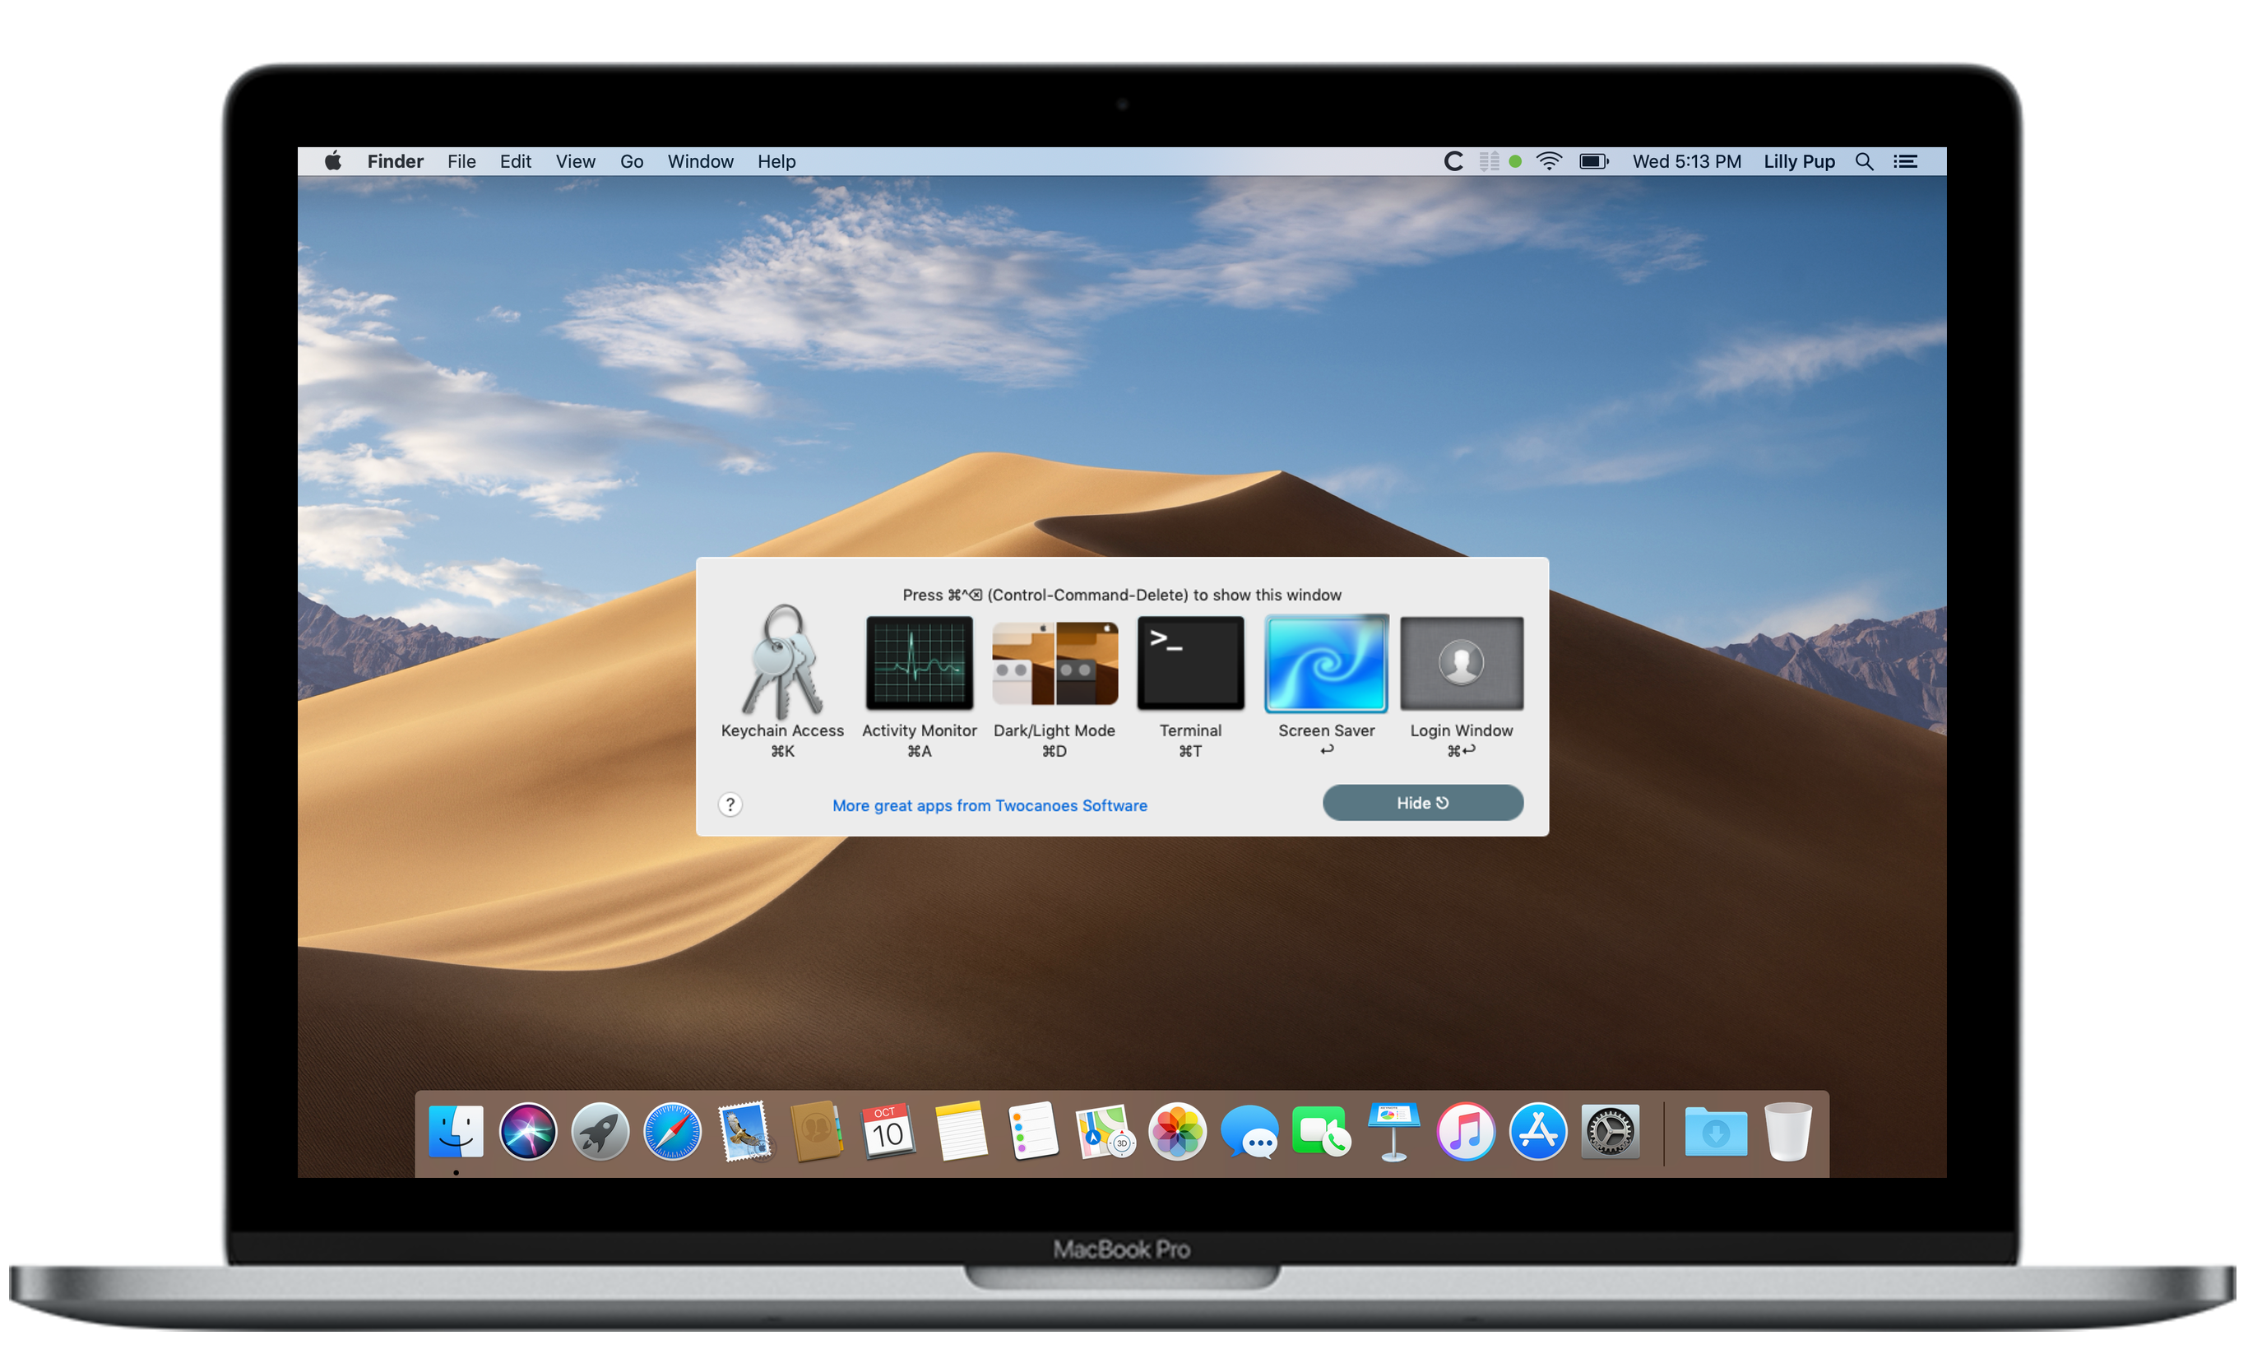Screen dimensions: 2248x1363
Task: Open Finder in the Dock
Action: (457, 1131)
